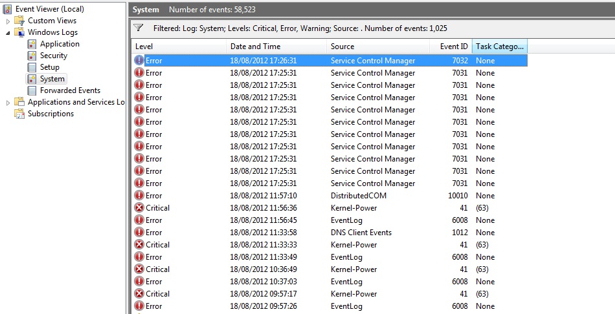
Task: Click the Custom Views folder icon
Action: click(x=19, y=21)
